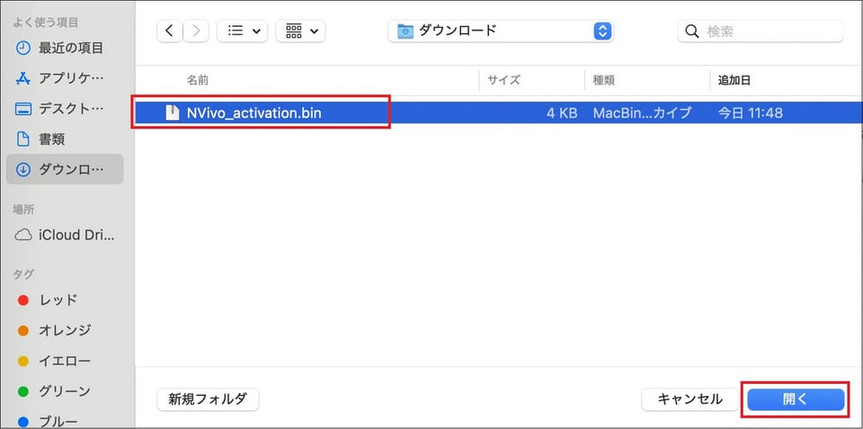This screenshot has width=863, height=429.
Task: Select ダウンロード in the sidebar
Action: (x=65, y=169)
